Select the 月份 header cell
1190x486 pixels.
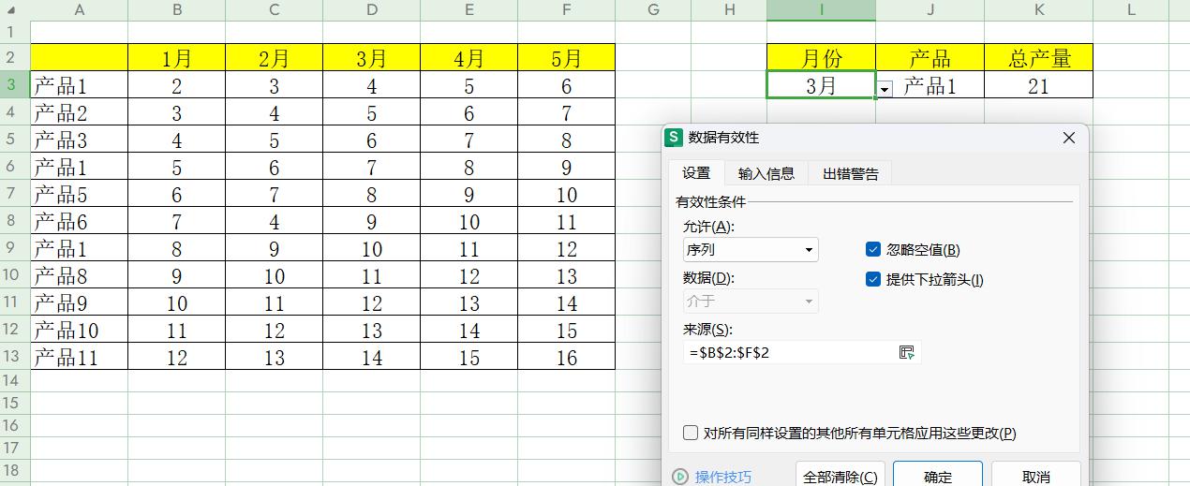point(821,58)
